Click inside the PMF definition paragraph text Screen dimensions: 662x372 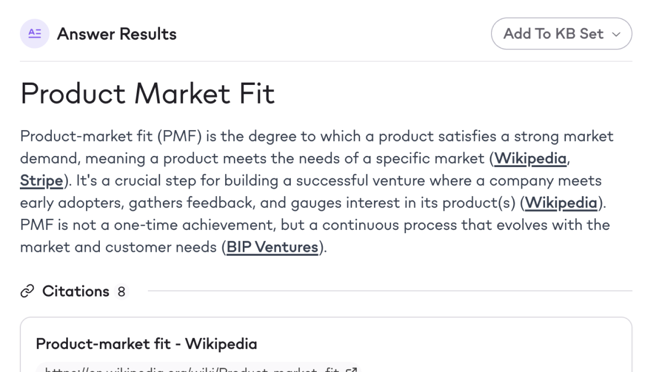tap(276, 137)
